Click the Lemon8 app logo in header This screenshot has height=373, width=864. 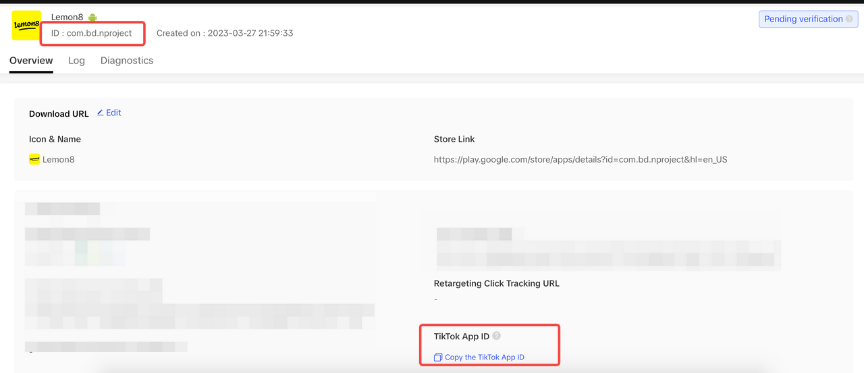(26, 26)
